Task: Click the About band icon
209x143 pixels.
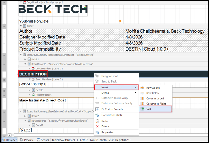Action: point(25,26)
